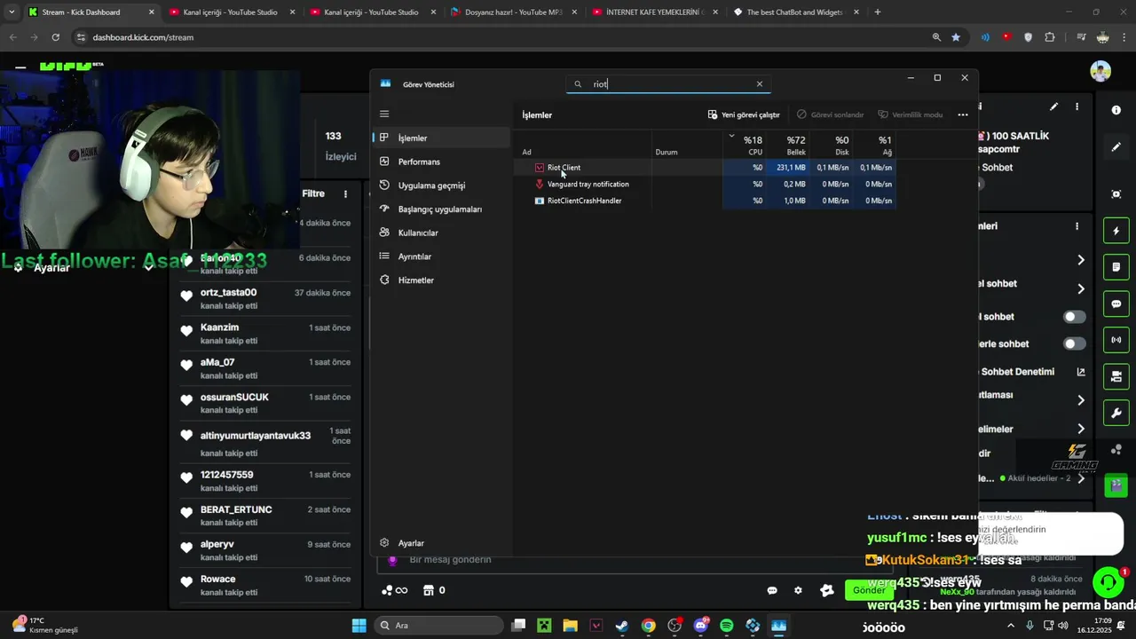1136x639 pixels.
Task: Open chat settings gear icon near Gönder
Action: (798, 591)
